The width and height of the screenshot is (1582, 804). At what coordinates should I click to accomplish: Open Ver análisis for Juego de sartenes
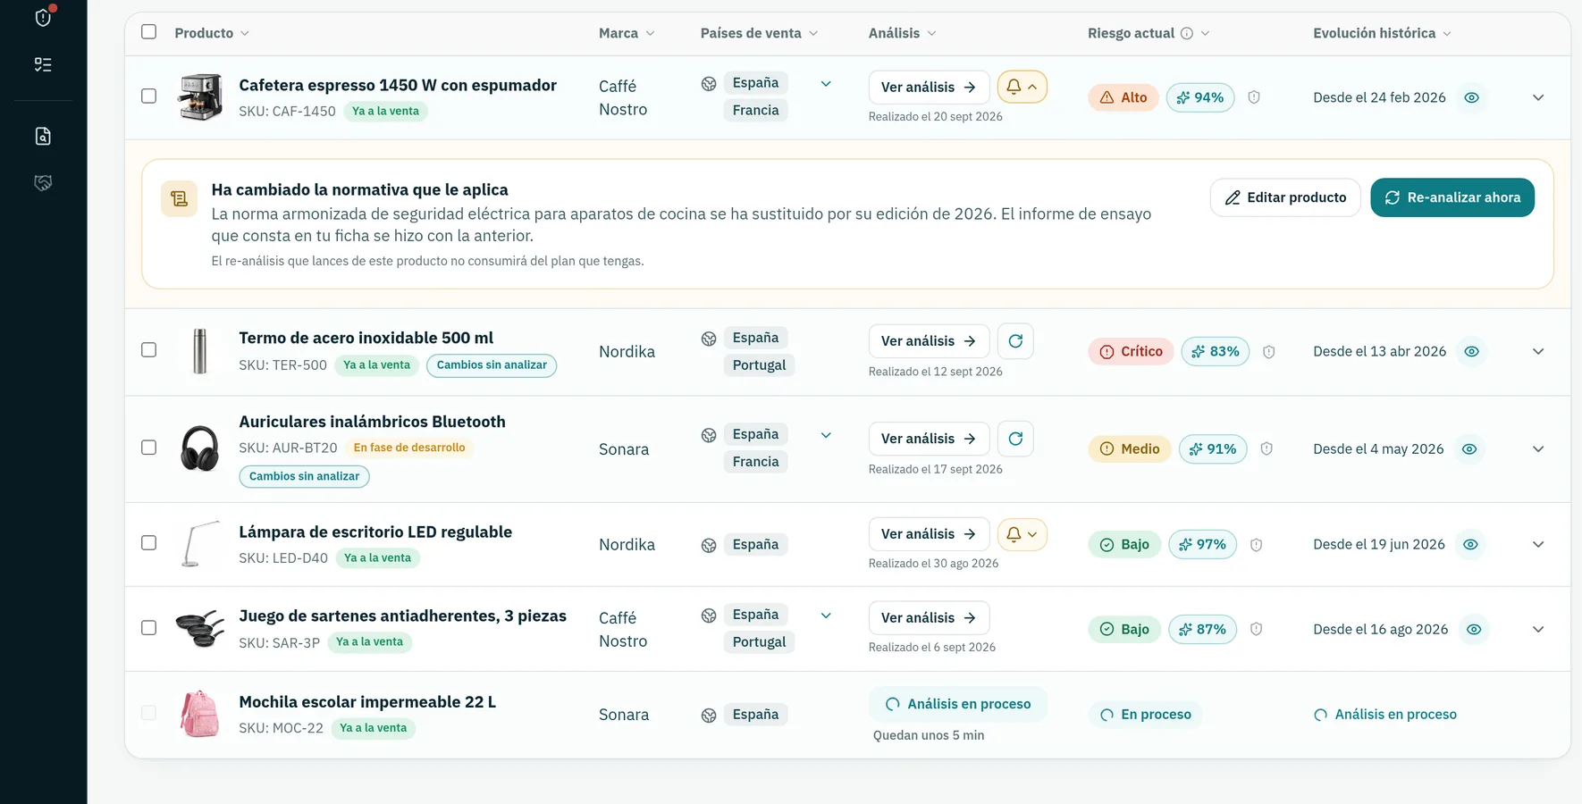click(929, 618)
